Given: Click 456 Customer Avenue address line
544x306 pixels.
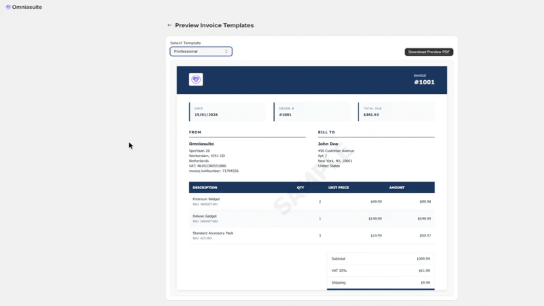Looking at the screenshot, I should (336, 151).
